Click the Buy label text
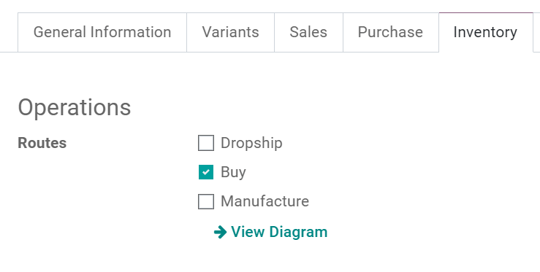Image resolution: width=540 pixels, height=272 pixels. pyautogui.click(x=233, y=172)
